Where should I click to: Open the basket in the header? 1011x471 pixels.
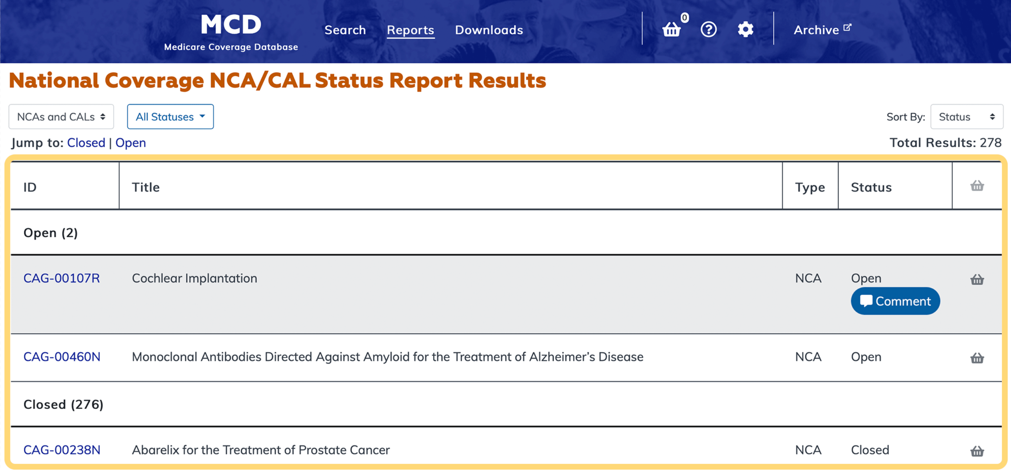click(x=672, y=29)
